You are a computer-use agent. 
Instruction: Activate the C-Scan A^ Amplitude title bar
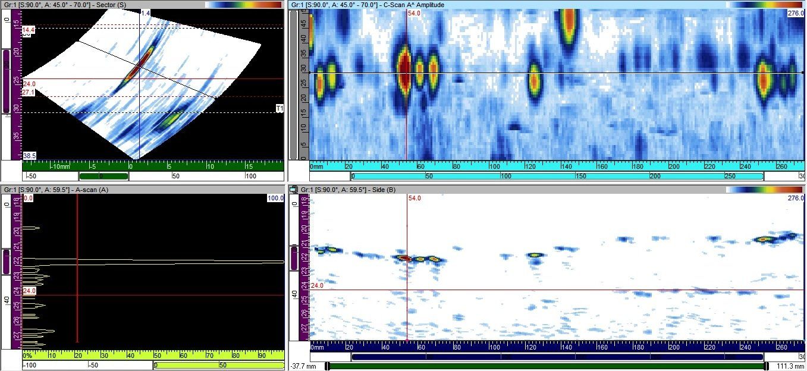click(547, 5)
